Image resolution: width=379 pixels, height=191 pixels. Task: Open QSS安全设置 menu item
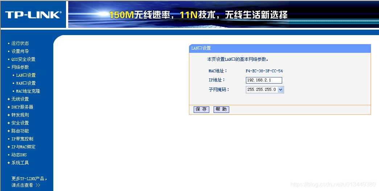click(x=23, y=59)
